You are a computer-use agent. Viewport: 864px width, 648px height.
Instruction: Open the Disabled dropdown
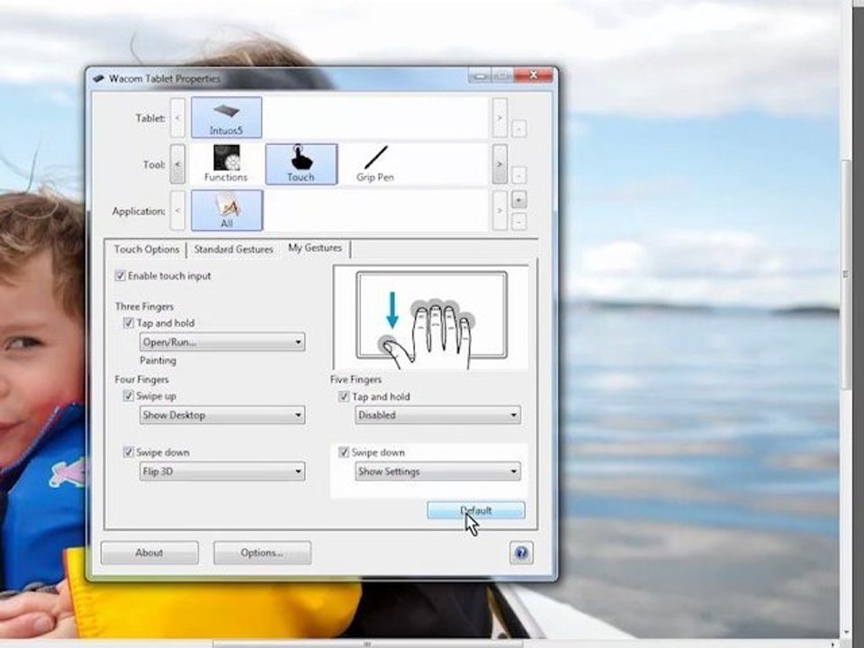point(437,415)
